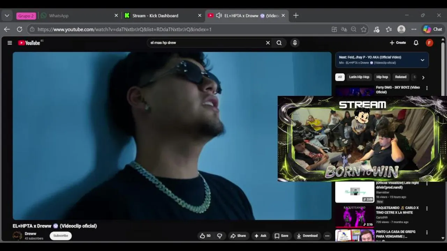Click the Share button
Screen dimensions: 447x251
pos(238,236)
